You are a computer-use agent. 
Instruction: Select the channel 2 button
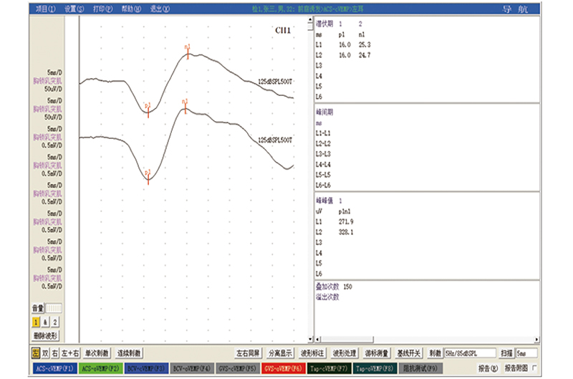pyautogui.click(x=54, y=322)
